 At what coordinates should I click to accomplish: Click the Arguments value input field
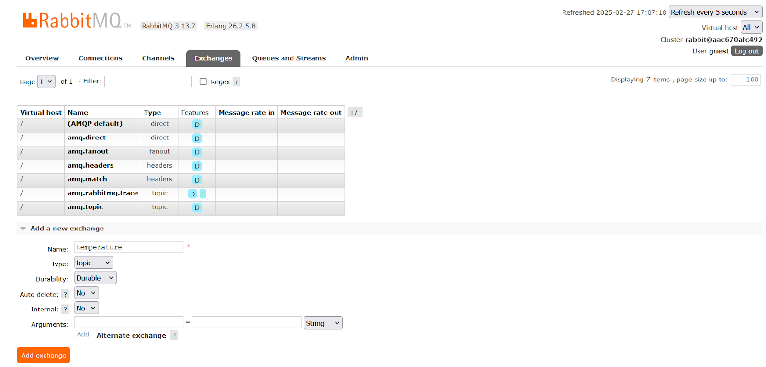[x=247, y=322]
